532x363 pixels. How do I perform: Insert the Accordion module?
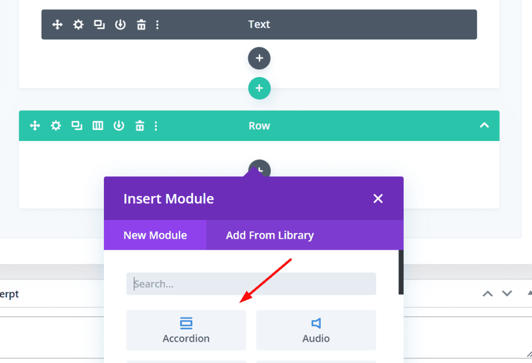(186, 330)
